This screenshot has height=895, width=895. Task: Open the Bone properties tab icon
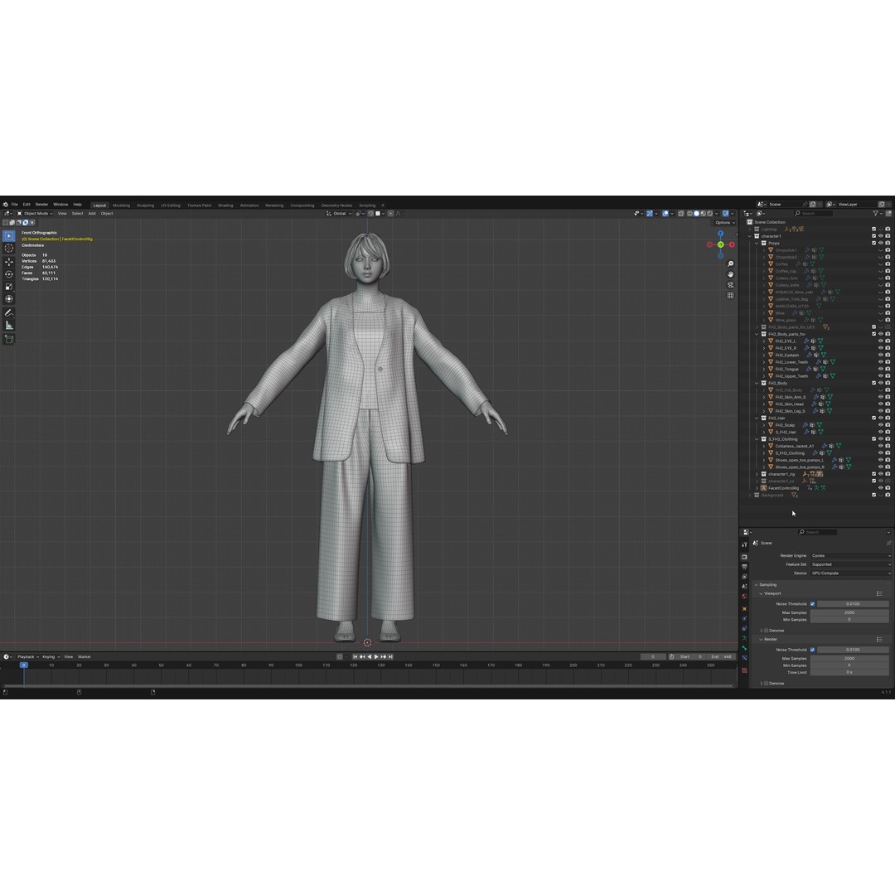(744, 648)
